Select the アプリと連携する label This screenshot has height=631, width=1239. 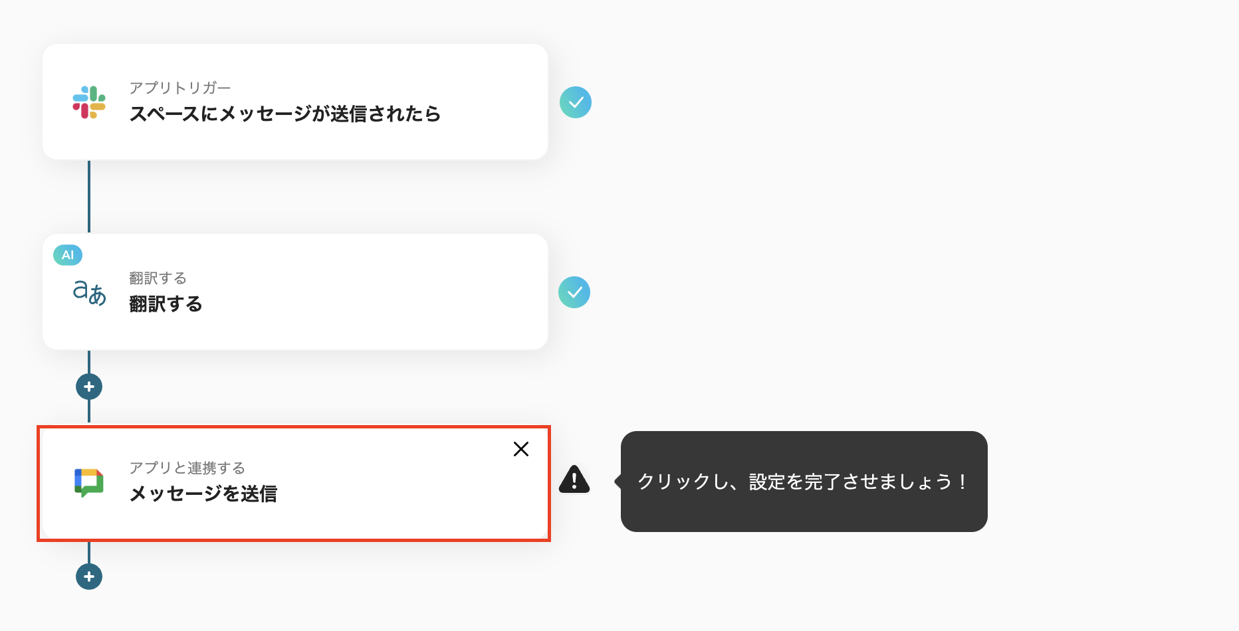tap(187, 467)
